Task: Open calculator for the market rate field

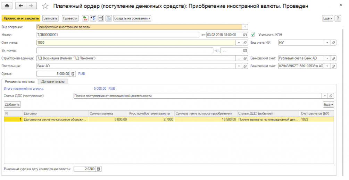Action: [99, 169]
